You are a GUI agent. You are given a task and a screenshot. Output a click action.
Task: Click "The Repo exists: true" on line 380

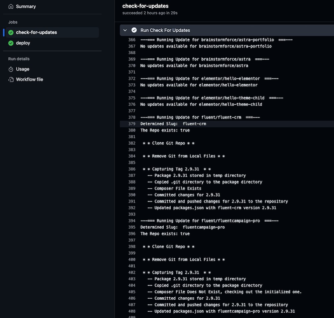point(165,130)
